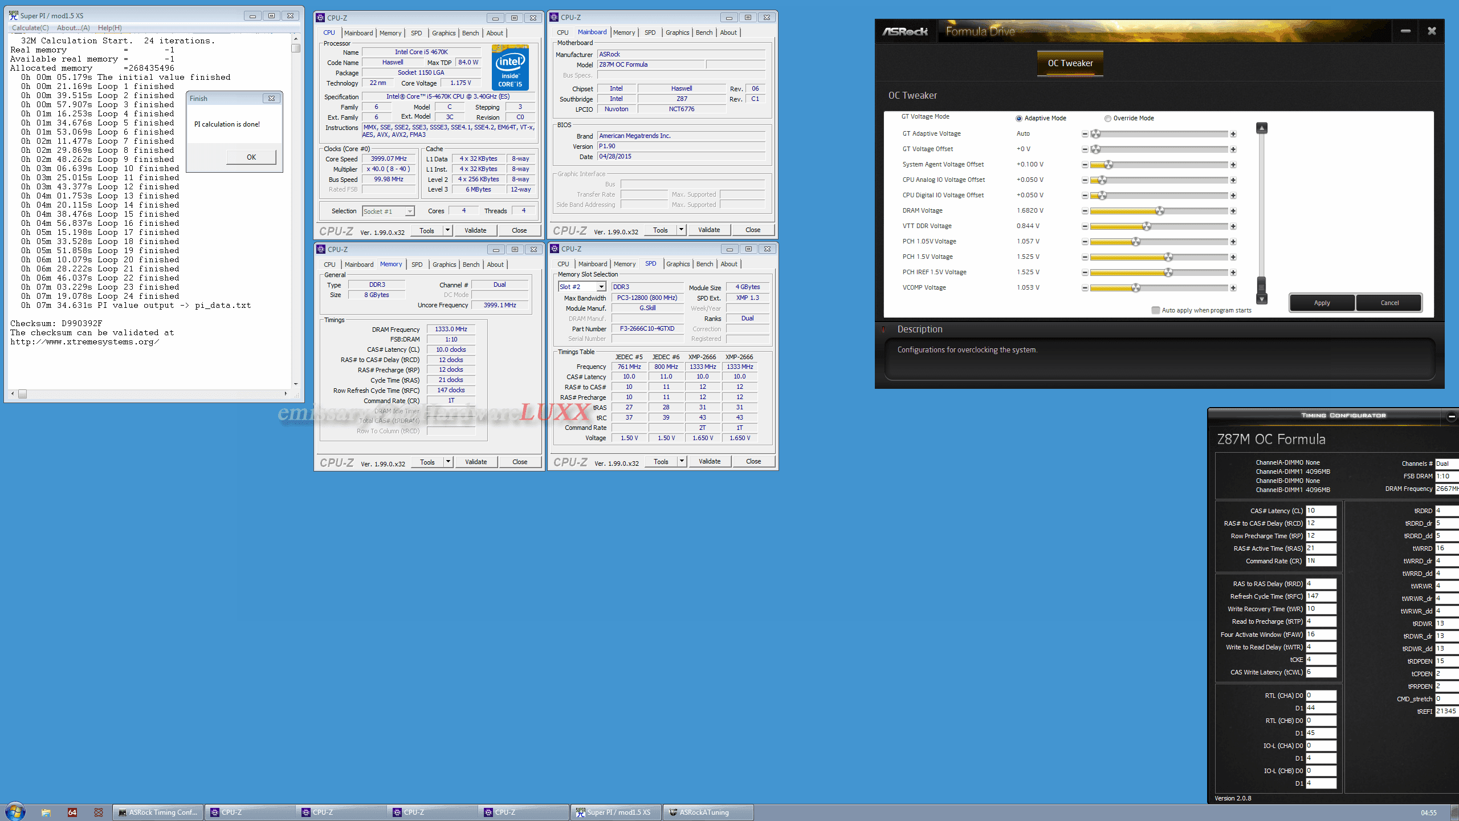Expand the Socket #1 selection dropdown
The height and width of the screenshot is (821, 1459).
tap(409, 212)
